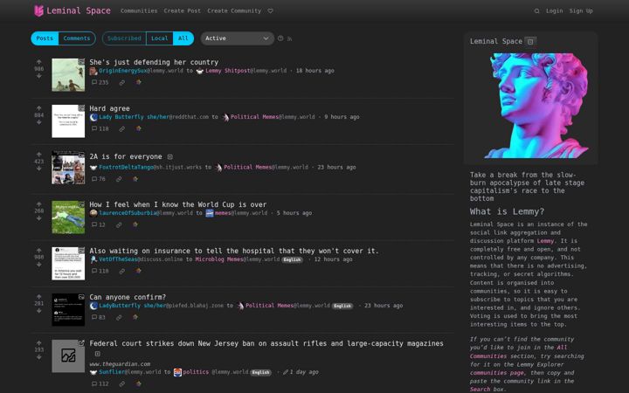The height and width of the screenshot is (393, 629).
Task: Click the Lemmy link in sidebar text
Action: 545,241
